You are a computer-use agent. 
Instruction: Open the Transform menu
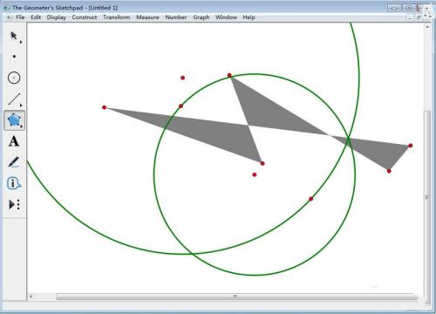coord(117,17)
